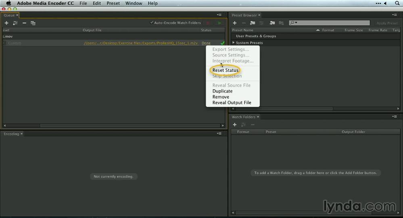Open the Queue panel options menu
Image resolution: width=403 pixels, height=218 pixels.
pyautogui.click(x=219, y=15)
